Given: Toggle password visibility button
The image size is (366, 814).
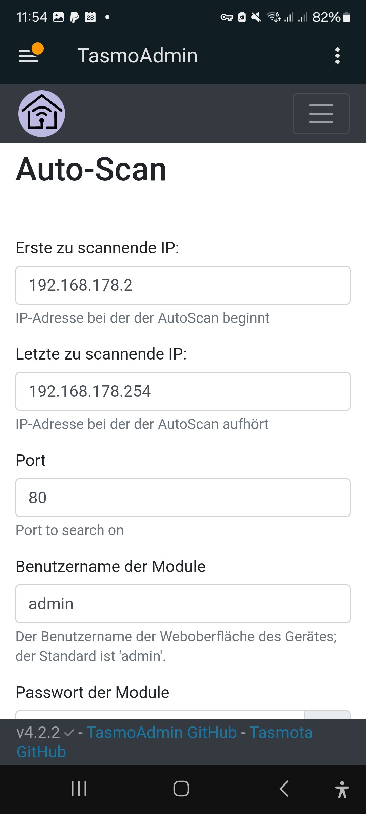Looking at the screenshot, I should click(x=327, y=715).
